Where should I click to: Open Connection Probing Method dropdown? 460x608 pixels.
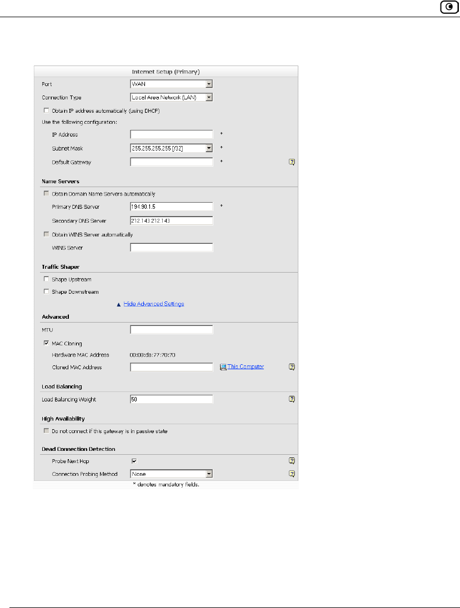[172, 474]
